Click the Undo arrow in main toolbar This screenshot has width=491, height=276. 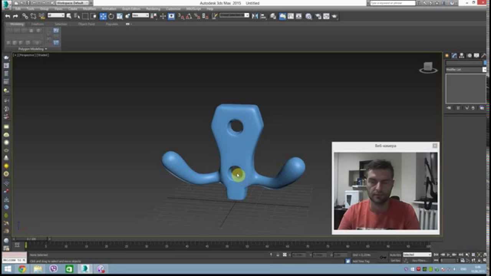click(8, 16)
